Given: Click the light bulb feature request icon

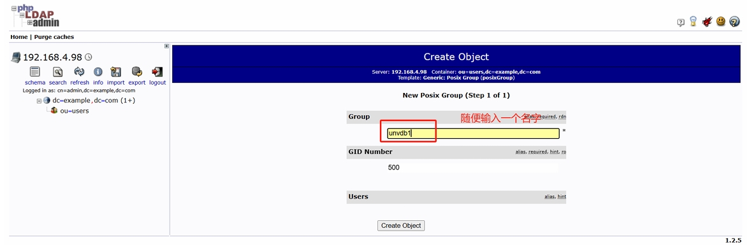Looking at the screenshot, I should click(x=693, y=22).
